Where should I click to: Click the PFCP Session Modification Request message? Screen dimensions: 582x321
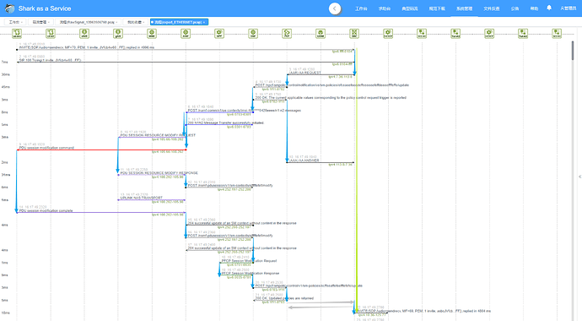249,261
